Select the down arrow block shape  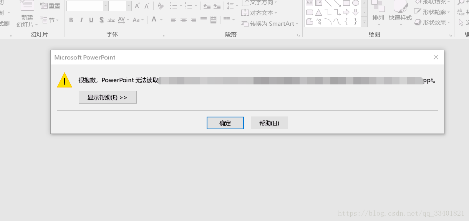click(x=356, y=12)
